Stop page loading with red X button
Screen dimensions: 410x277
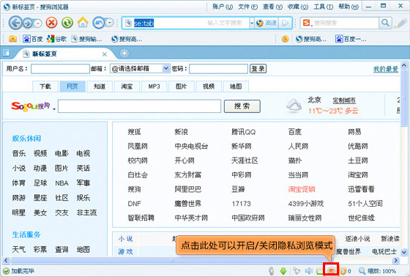pos(51,23)
